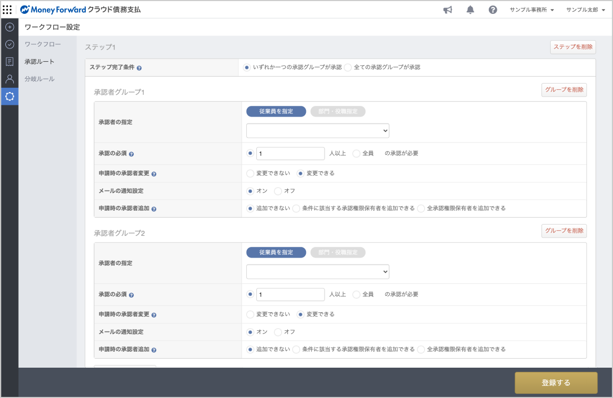Expand the 'サンプル事務所' office menu
The width and height of the screenshot is (613, 398).
531,10
